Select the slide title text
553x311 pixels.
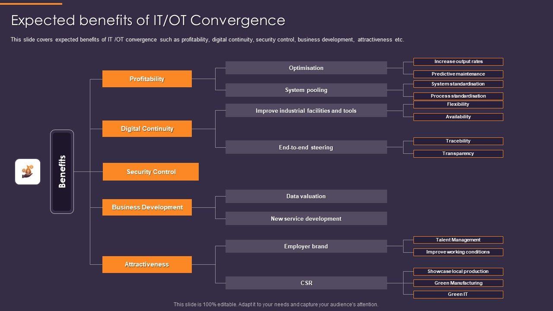coord(148,20)
